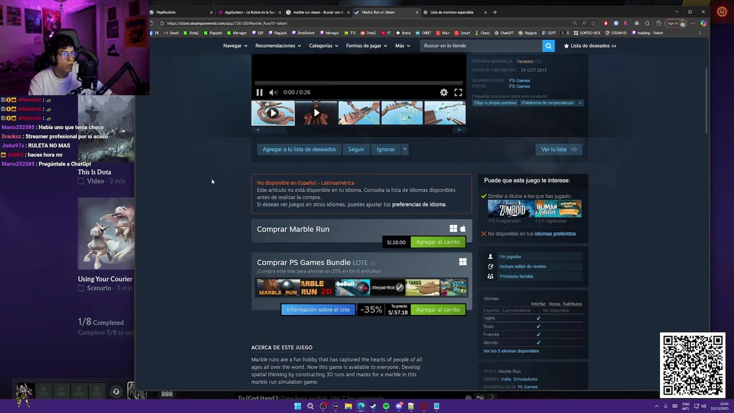Click the Ignorar button
This screenshot has height=413, width=734.
pyautogui.click(x=386, y=149)
